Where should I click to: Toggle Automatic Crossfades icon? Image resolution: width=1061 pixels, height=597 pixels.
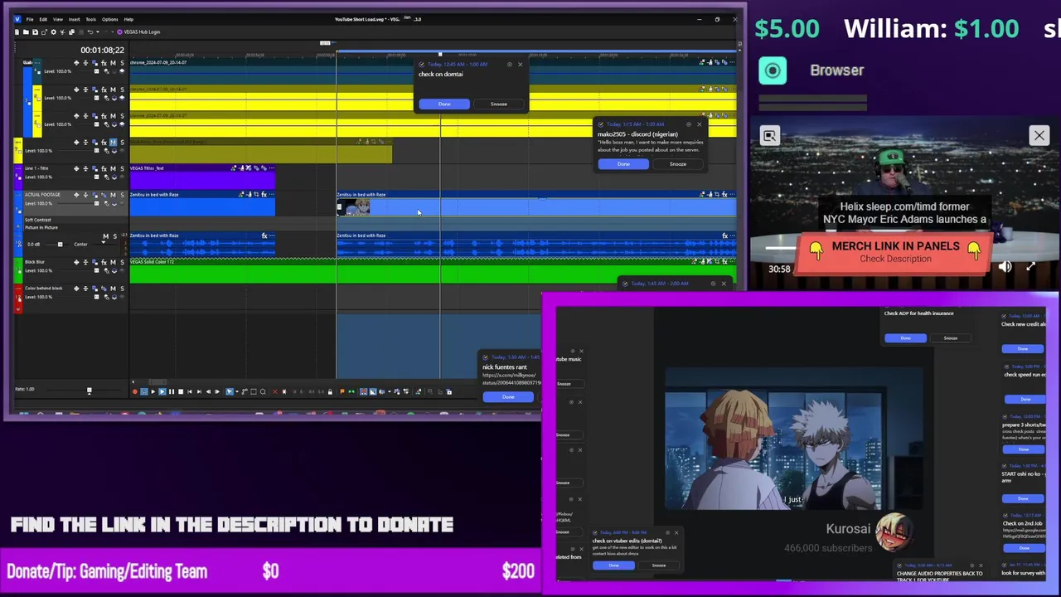372,391
